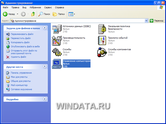This screenshot has width=166, height=124.
Task: Click the Службы label text
Action: pyautogui.click(x=67, y=49)
